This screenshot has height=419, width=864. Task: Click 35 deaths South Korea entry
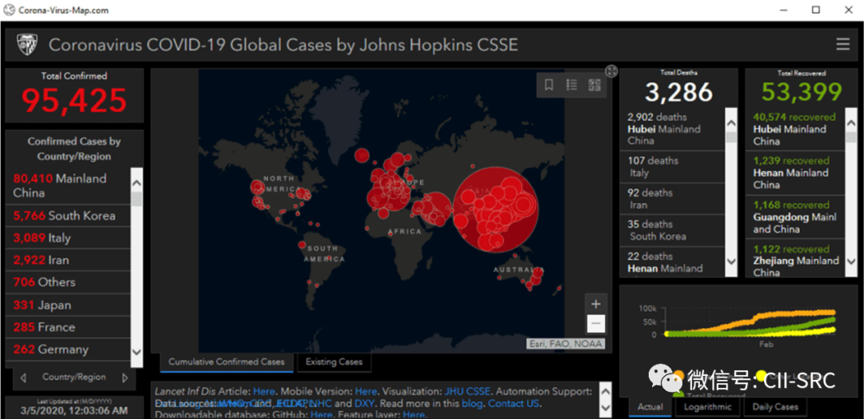[673, 230]
